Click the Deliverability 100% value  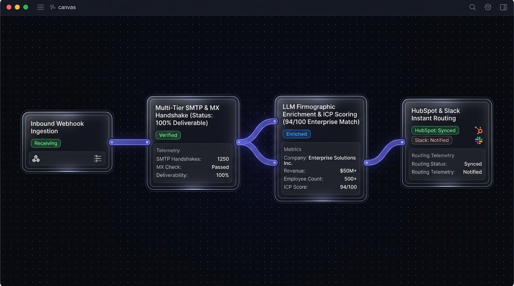(x=223, y=175)
